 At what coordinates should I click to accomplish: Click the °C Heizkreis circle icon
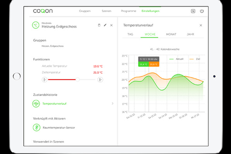[36, 25]
